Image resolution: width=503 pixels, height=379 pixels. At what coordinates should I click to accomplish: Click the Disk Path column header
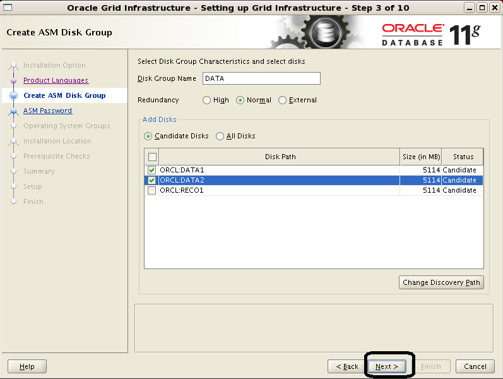coord(280,157)
